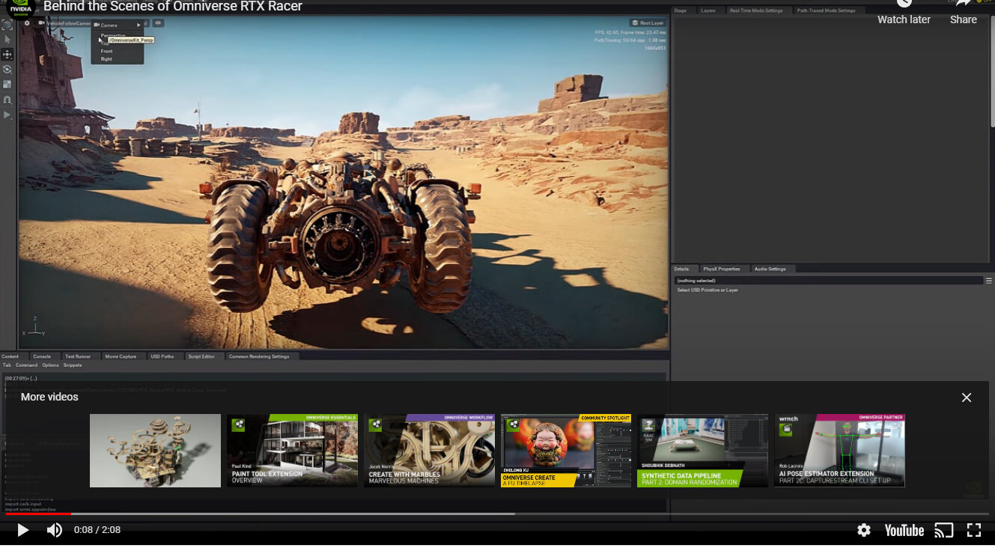This screenshot has width=995, height=548.
Task: Click the Stage panel vertical scrollbar
Action: coord(993,71)
